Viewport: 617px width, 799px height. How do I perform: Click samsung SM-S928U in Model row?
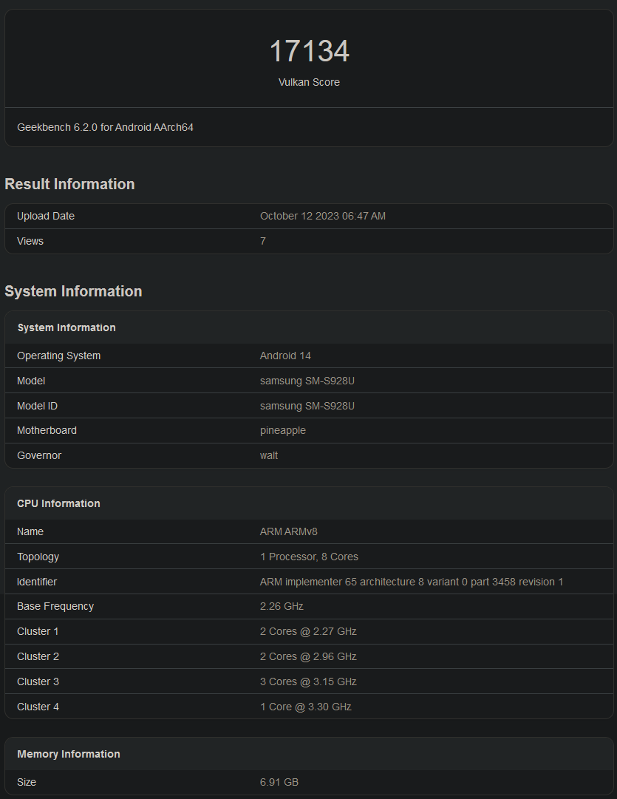click(x=307, y=381)
